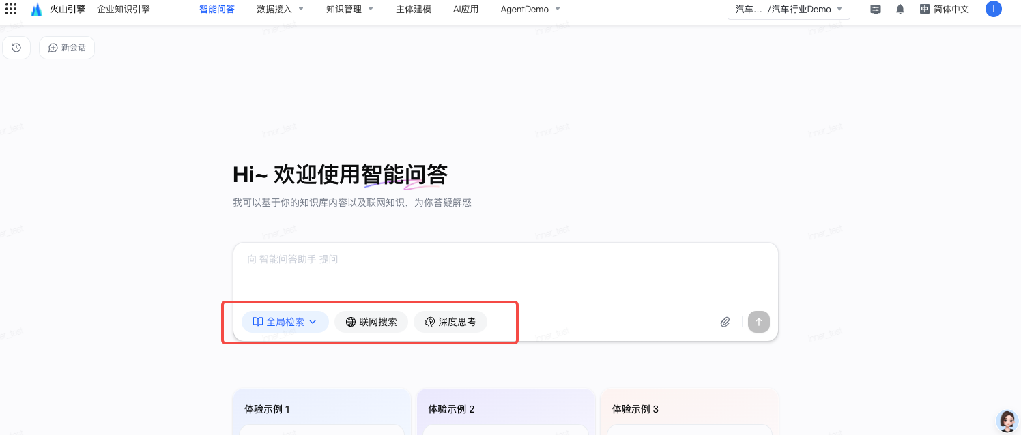
Task: Open the 全局检索 scope dropdown
Action: 285,322
